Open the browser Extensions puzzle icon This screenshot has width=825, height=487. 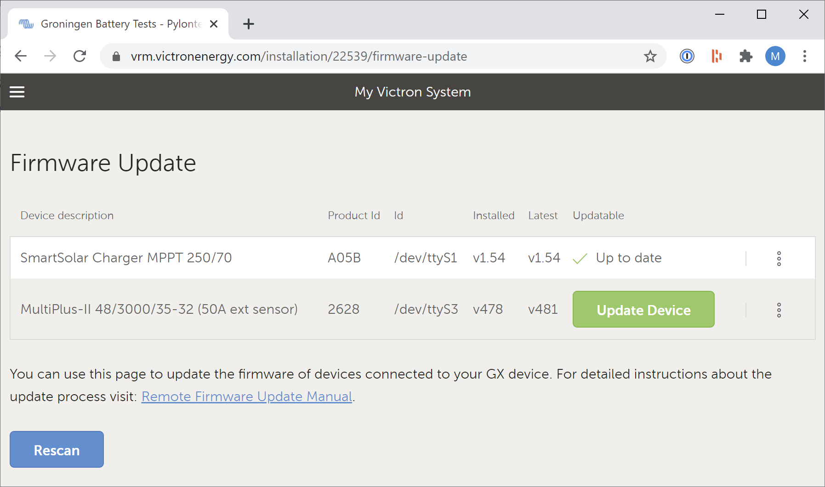click(x=745, y=56)
